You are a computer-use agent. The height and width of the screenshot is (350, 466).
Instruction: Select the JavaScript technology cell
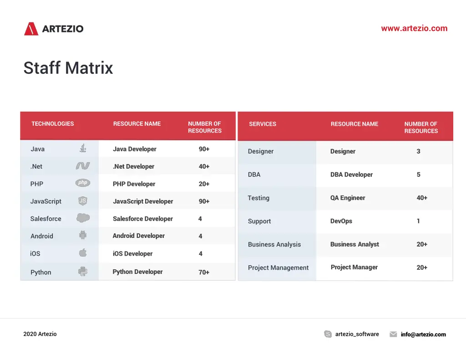coord(60,201)
